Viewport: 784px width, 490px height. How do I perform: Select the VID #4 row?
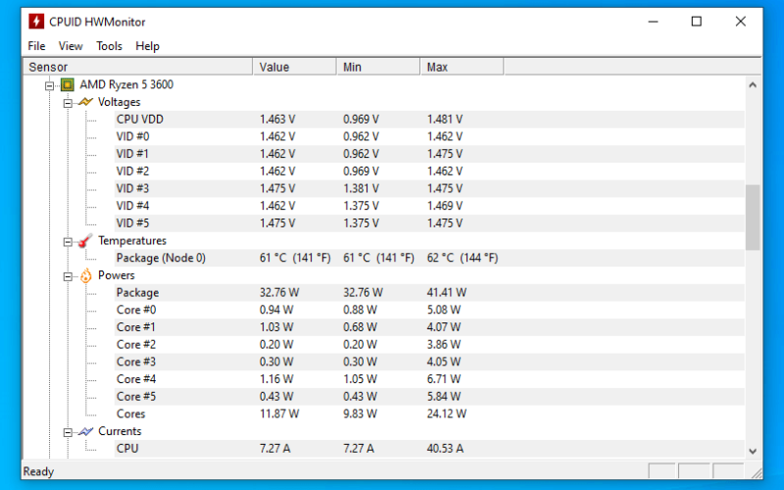click(x=429, y=206)
